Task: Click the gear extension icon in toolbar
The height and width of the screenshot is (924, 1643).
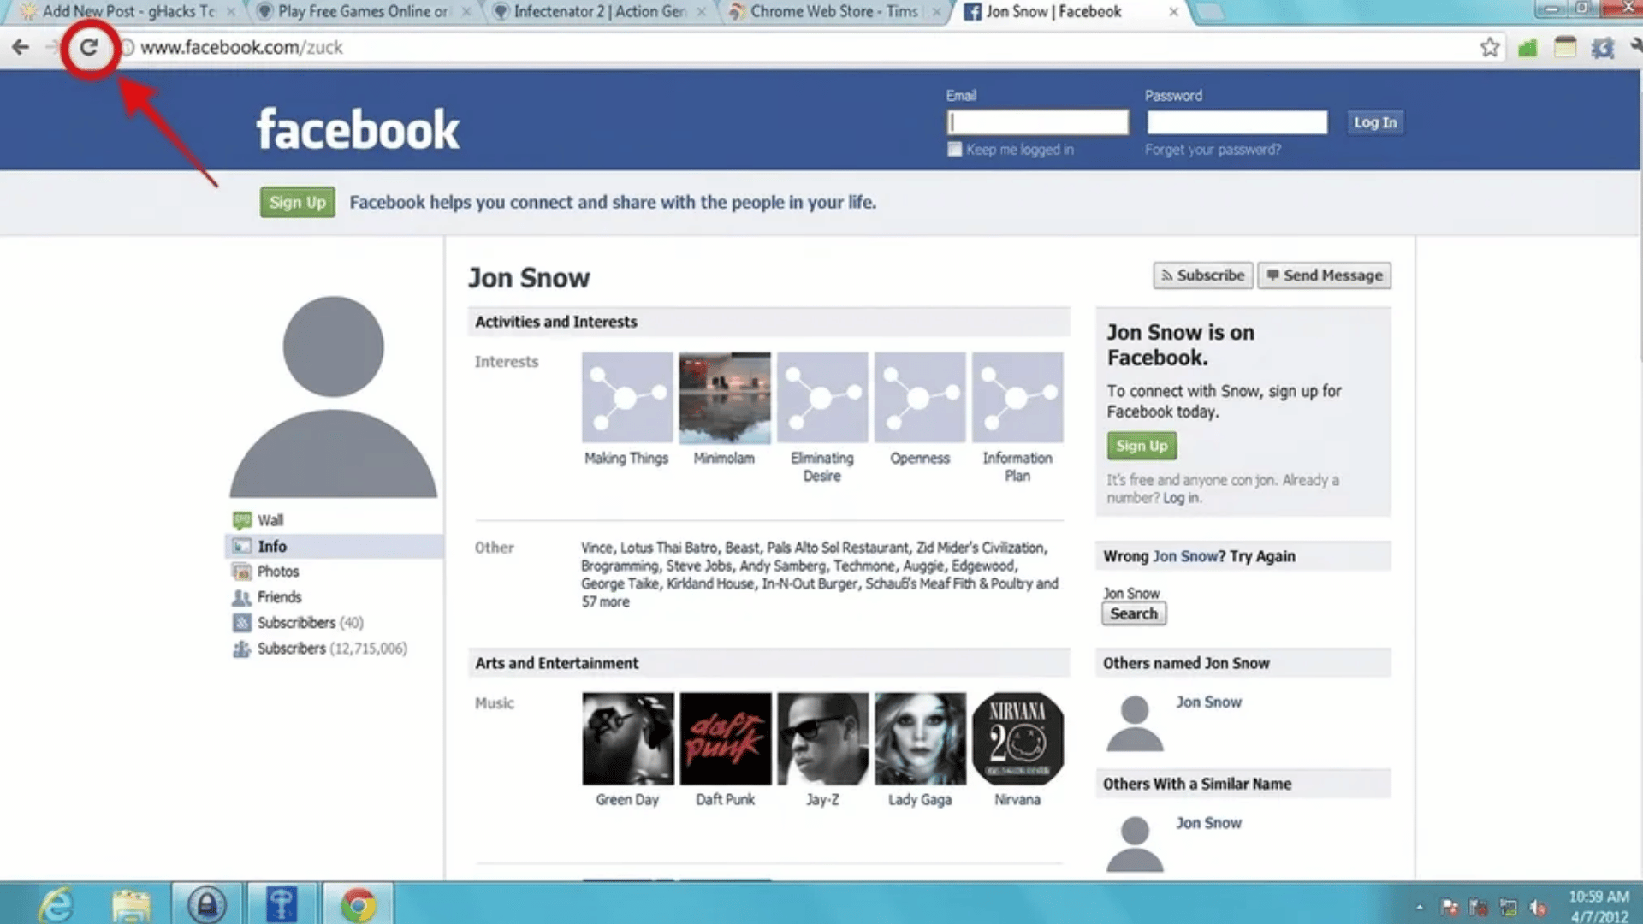Action: click(1602, 47)
